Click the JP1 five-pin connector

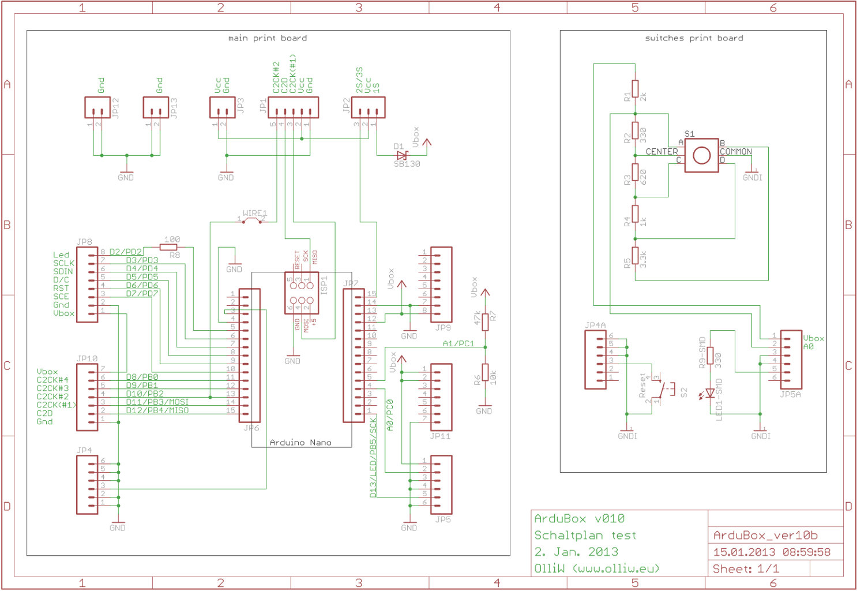point(293,107)
